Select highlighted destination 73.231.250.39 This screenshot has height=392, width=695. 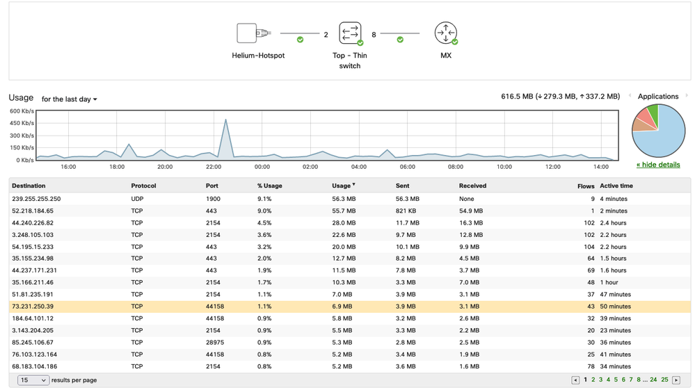coord(33,306)
